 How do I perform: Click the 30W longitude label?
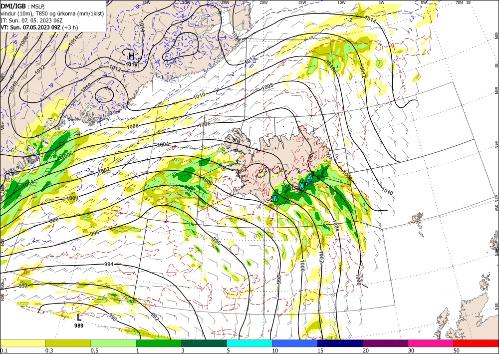[186, 2]
